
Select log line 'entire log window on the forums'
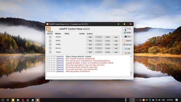click(78, 71)
